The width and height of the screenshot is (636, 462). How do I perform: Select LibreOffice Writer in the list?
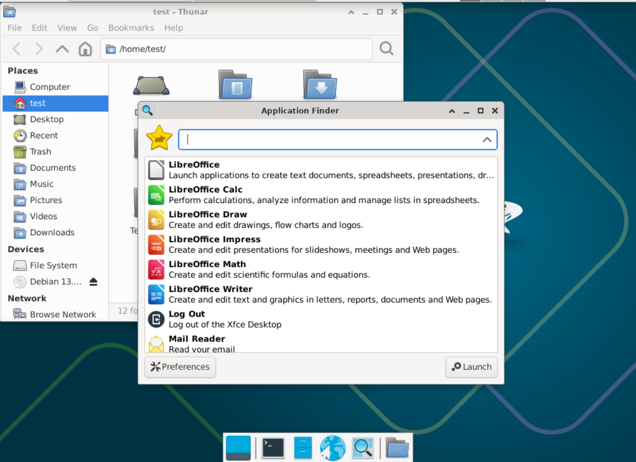(x=321, y=294)
